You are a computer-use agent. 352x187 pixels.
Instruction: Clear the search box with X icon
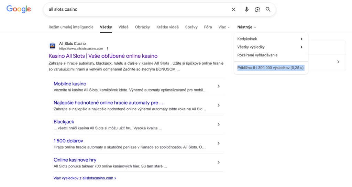233,10
